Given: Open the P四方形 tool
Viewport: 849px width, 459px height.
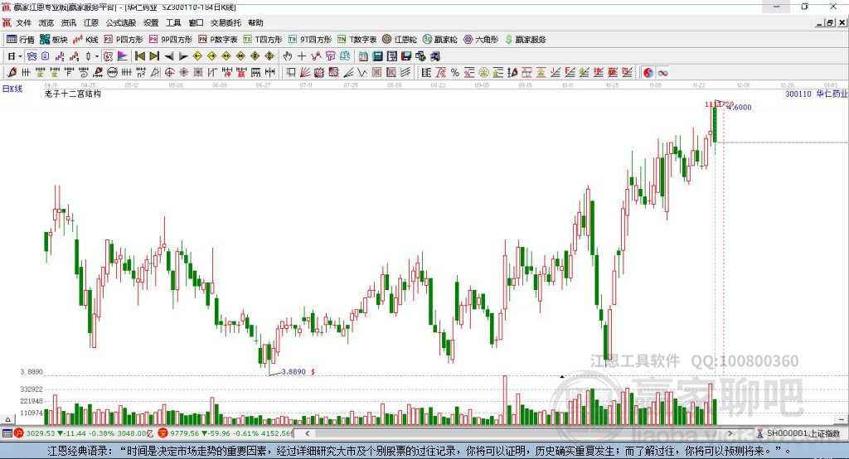Looking at the screenshot, I should tap(124, 40).
